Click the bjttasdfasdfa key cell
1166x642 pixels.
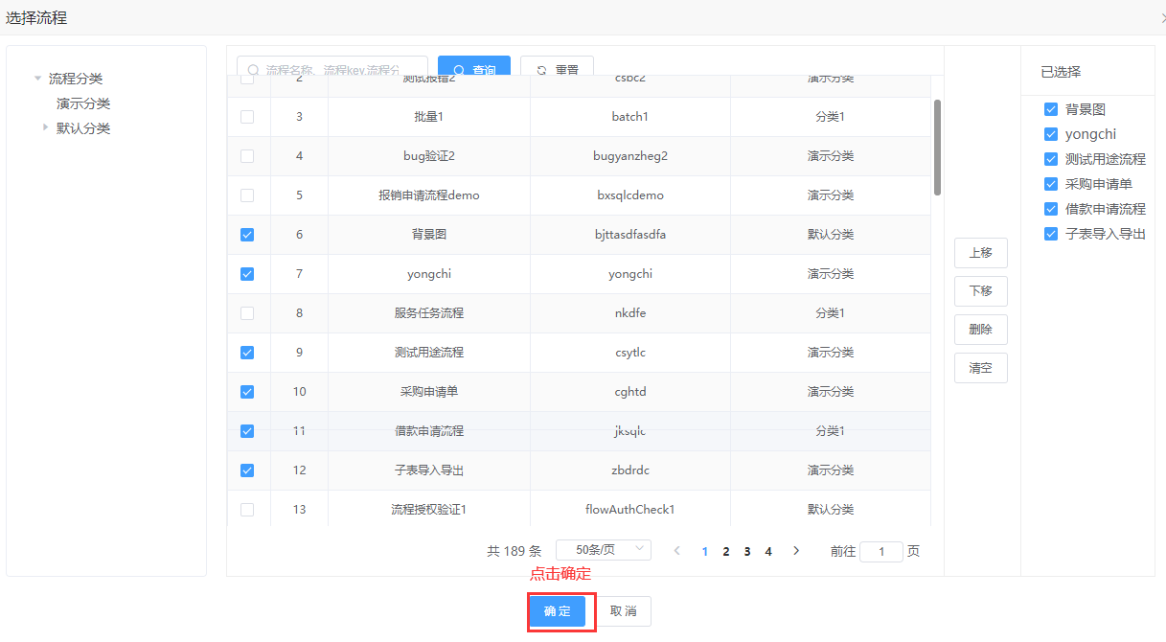coord(630,235)
